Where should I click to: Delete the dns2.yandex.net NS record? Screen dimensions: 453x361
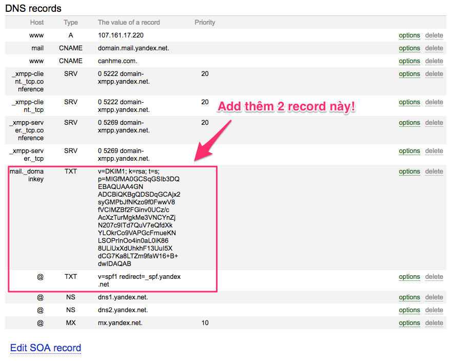coord(434,310)
